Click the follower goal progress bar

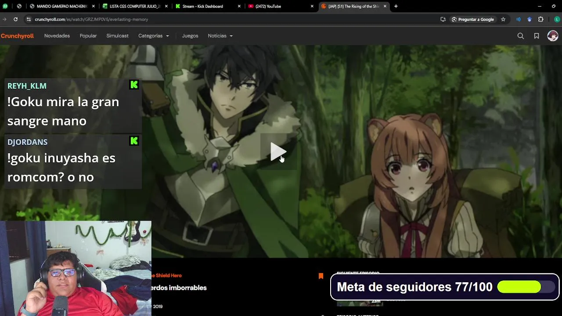(526, 287)
